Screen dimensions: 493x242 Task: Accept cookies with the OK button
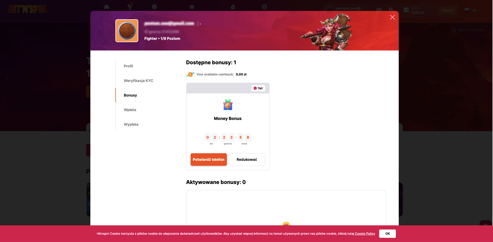pyautogui.click(x=388, y=234)
